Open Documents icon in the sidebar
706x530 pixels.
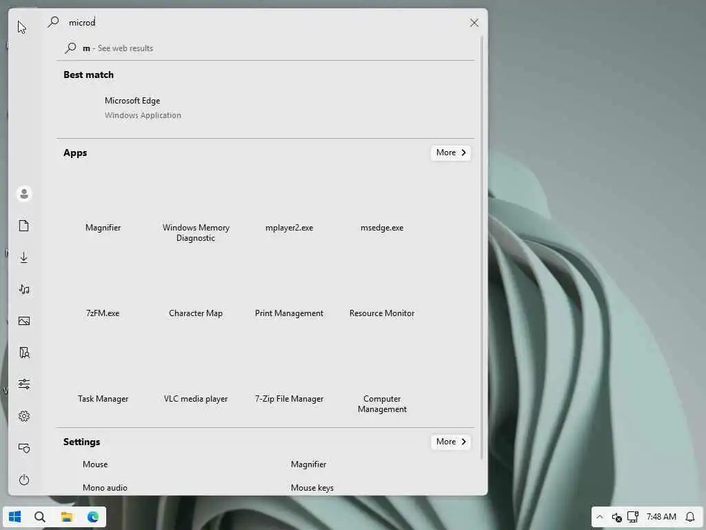point(24,226)
